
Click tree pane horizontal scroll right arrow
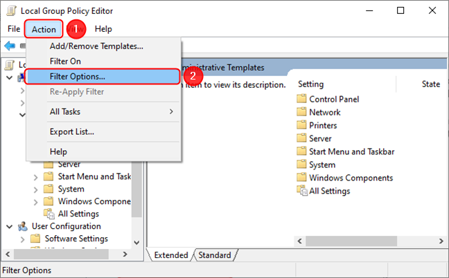click(125, 254)
